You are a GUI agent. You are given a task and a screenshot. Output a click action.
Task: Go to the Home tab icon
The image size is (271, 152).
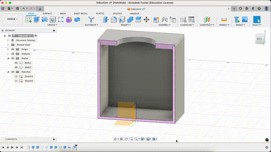pyautogui.click(x=40, y=9)
